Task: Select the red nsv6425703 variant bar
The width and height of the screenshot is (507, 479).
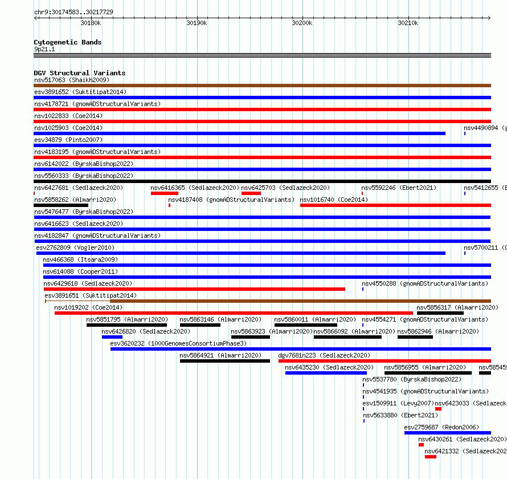Action: (x=251, y=193)
